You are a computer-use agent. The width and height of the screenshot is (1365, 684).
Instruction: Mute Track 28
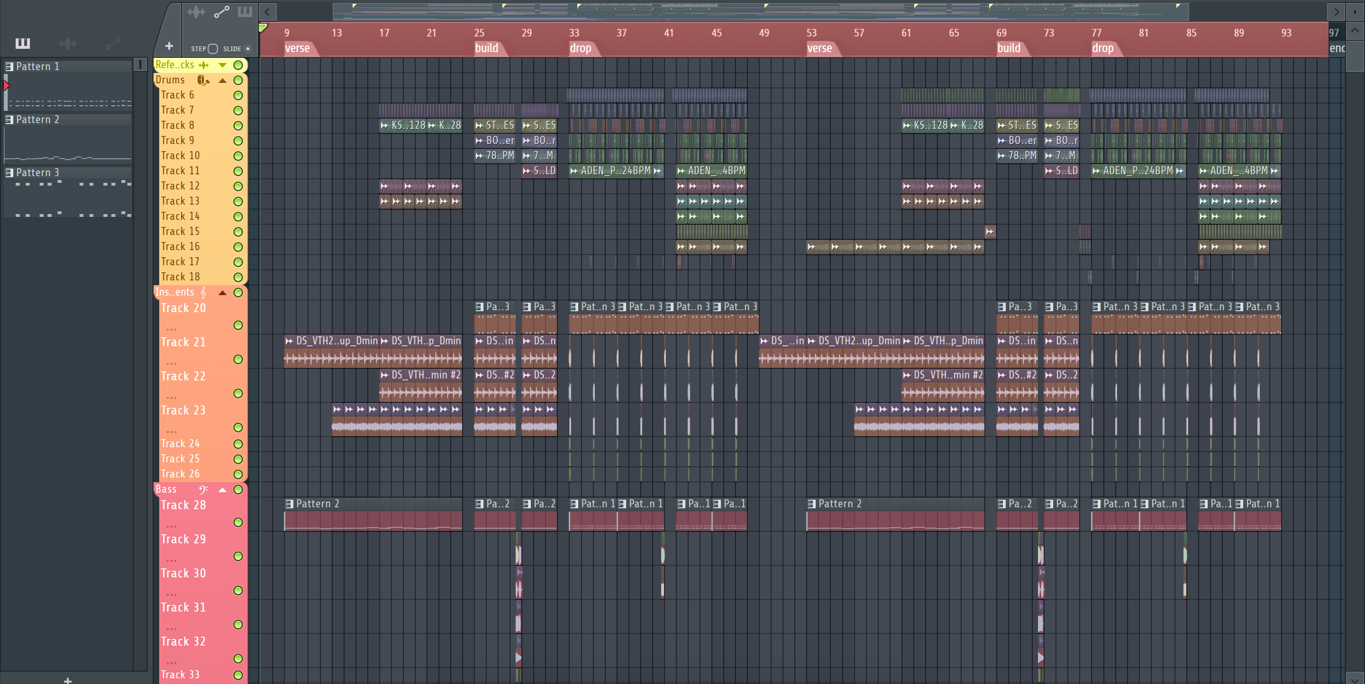pyautogui.click(x=238, y=522)
